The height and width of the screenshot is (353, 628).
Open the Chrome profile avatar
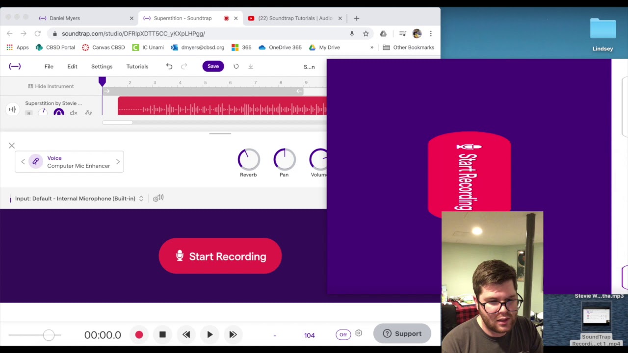(x=417, y=33)
